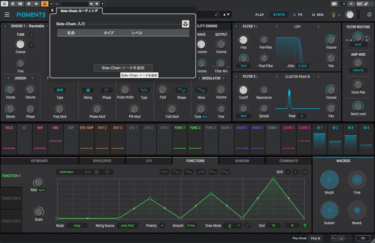Copy the function with the copy icon
The width and height of the screenshot is (375, 243).
[x=107, y=172]
